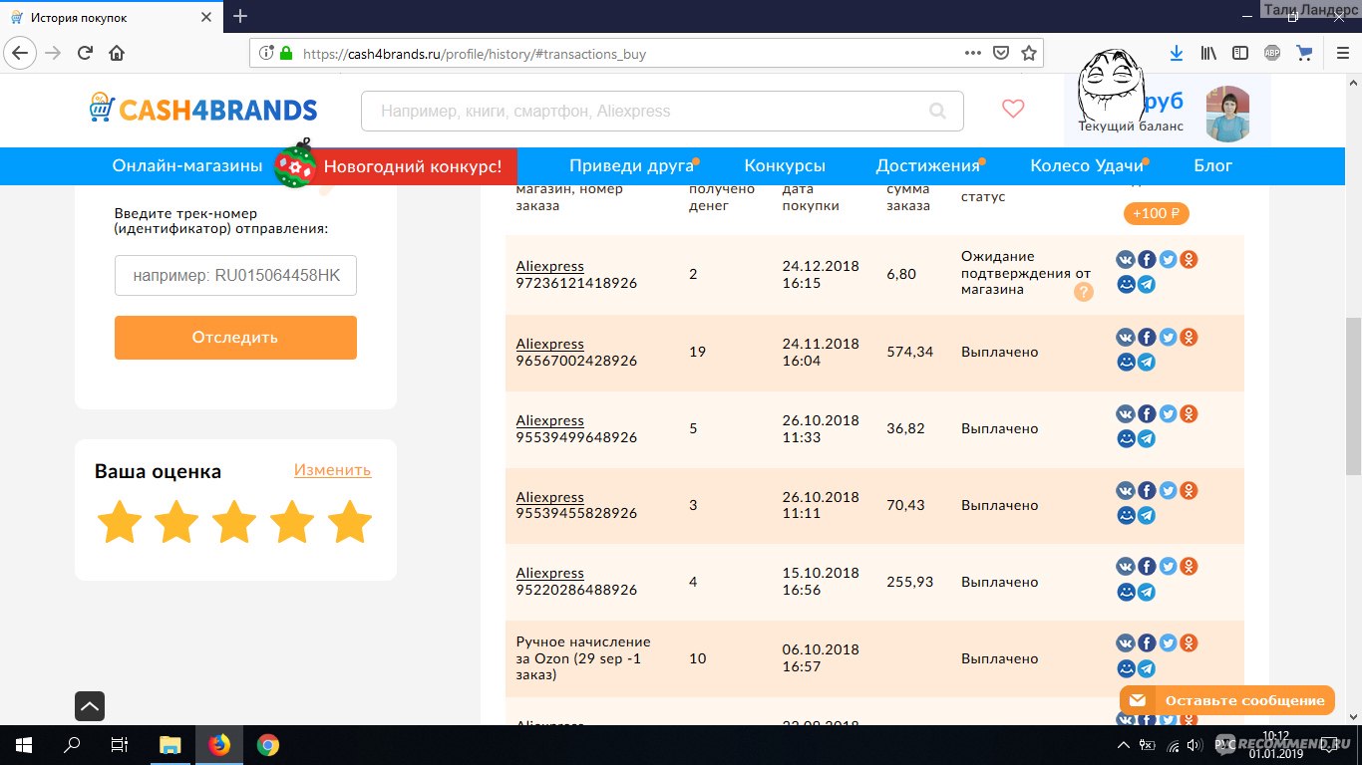Open a new browser tab
Viewport: 1362px width, 765px height.
[240, 16]
